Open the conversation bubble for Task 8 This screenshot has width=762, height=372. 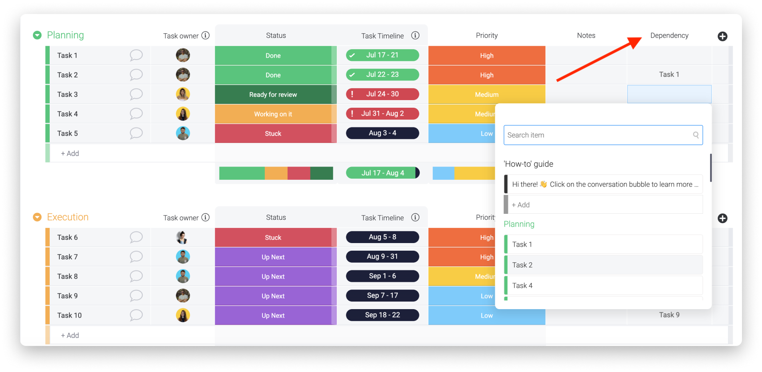(136, 276)
